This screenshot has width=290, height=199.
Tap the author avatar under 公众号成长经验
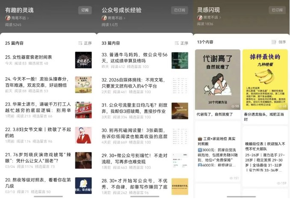(x=104, y=18)
